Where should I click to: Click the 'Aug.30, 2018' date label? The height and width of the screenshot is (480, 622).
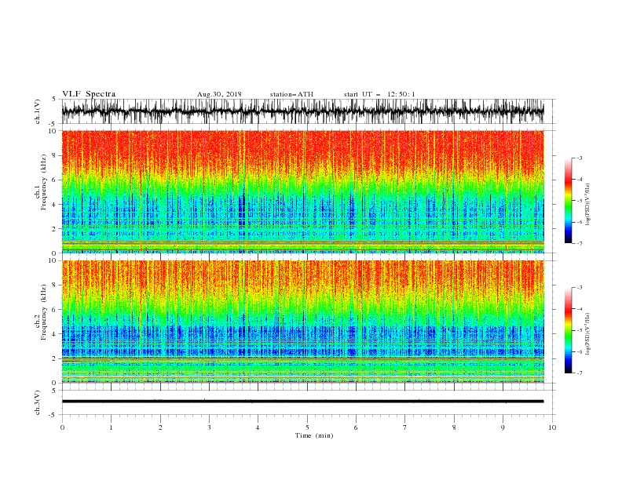(x=219, y=94)
